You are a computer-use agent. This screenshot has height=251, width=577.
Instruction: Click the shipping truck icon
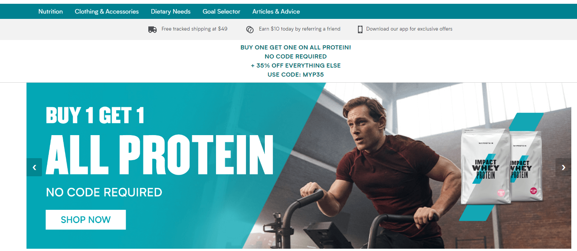tap(152, 29)
